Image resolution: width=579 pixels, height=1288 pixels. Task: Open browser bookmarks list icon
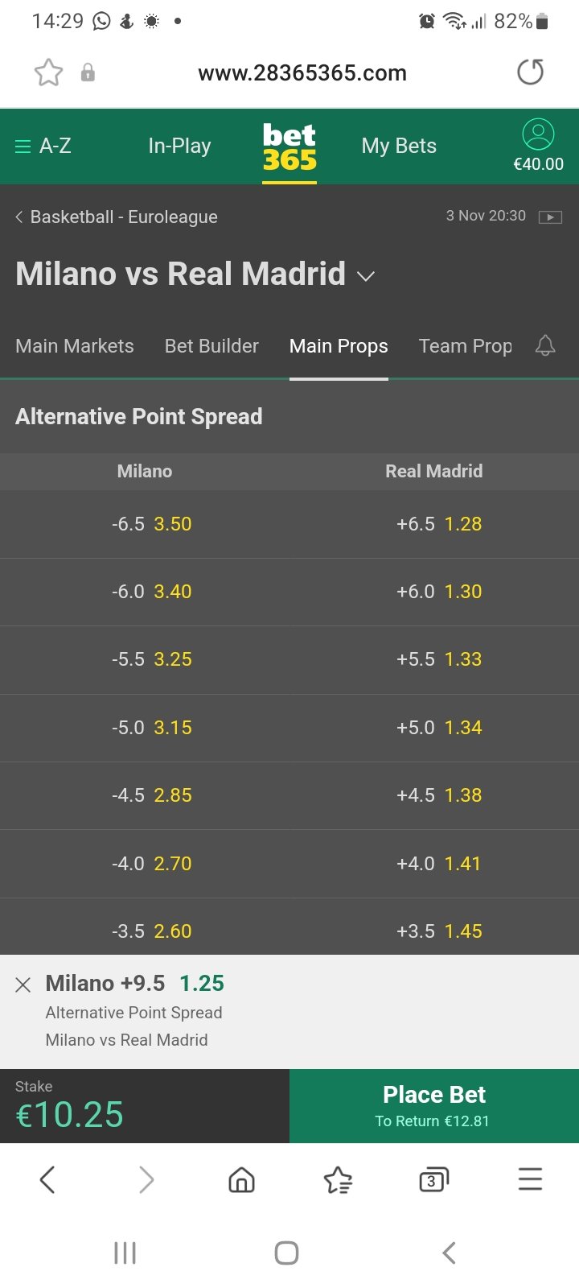coord(338,1180)
